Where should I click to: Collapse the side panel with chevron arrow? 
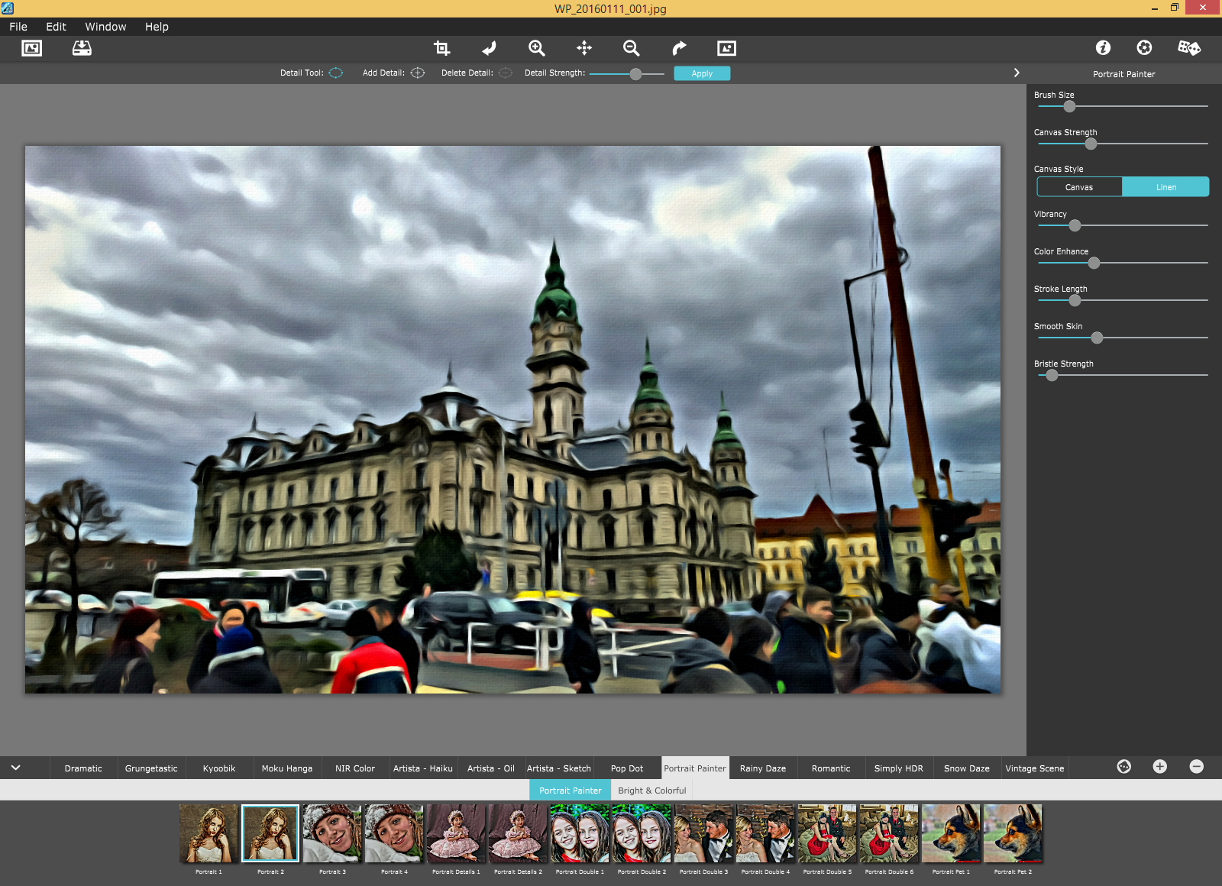(1017, 73)
